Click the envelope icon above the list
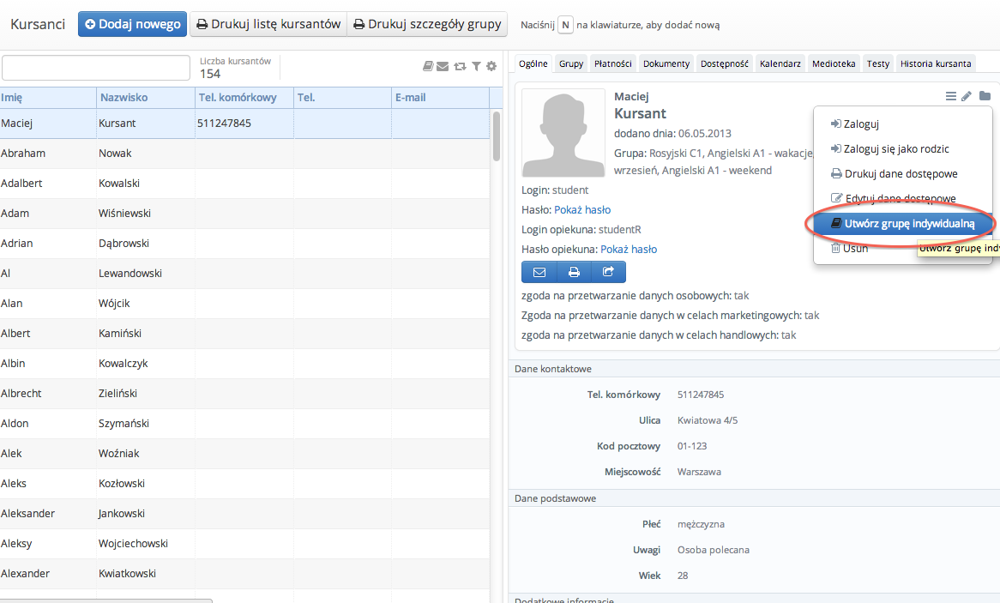The width and height of the screenshot is (1000, 603). click(443, 67)
